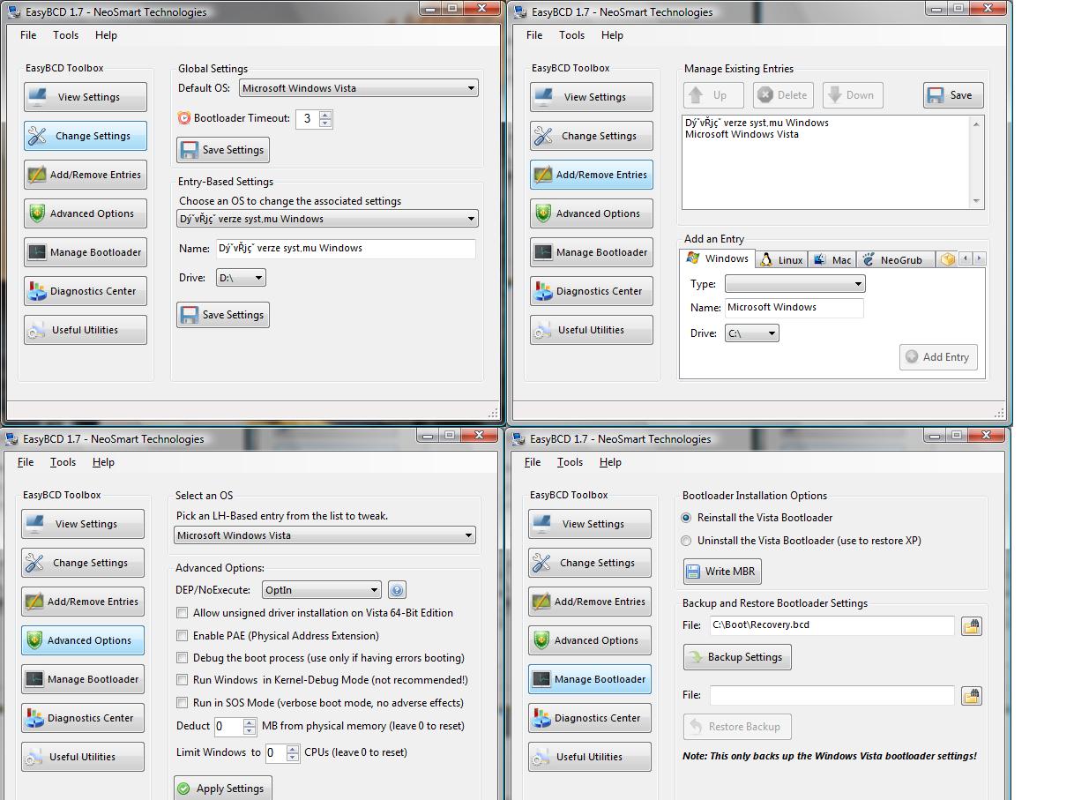Select Uninstall the Vista Bootloader radio
Screen dimensions: 1074x800
[686, 541]
